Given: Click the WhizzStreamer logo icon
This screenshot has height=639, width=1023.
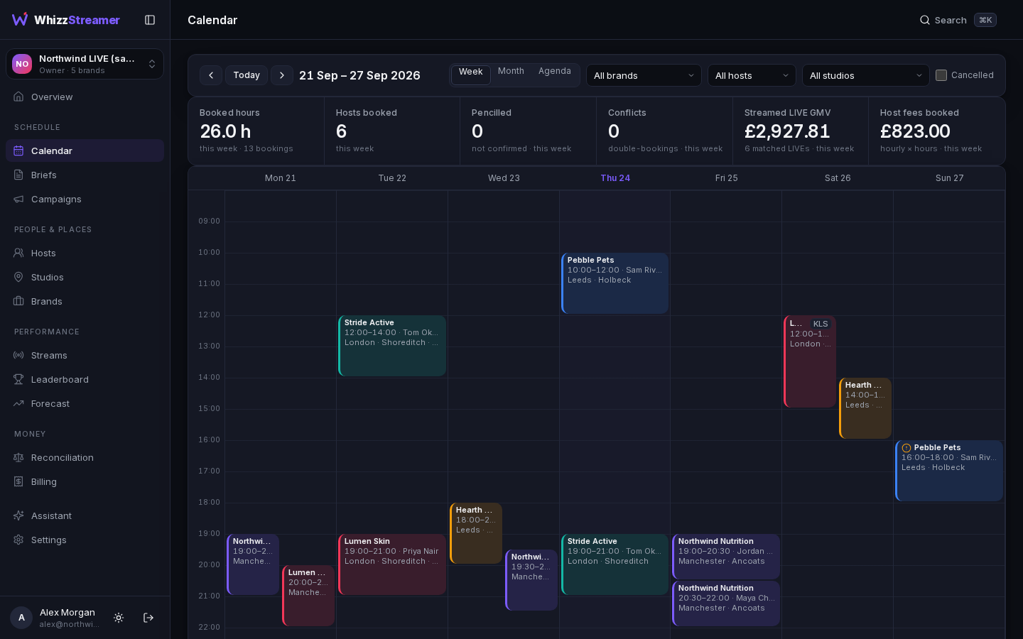Looking at the screenshot, I should tap(20, 19).
